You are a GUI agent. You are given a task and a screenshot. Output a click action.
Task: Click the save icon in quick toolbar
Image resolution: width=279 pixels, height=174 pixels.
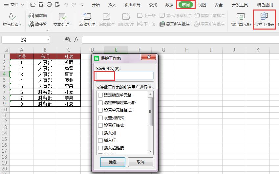[41, 5]
